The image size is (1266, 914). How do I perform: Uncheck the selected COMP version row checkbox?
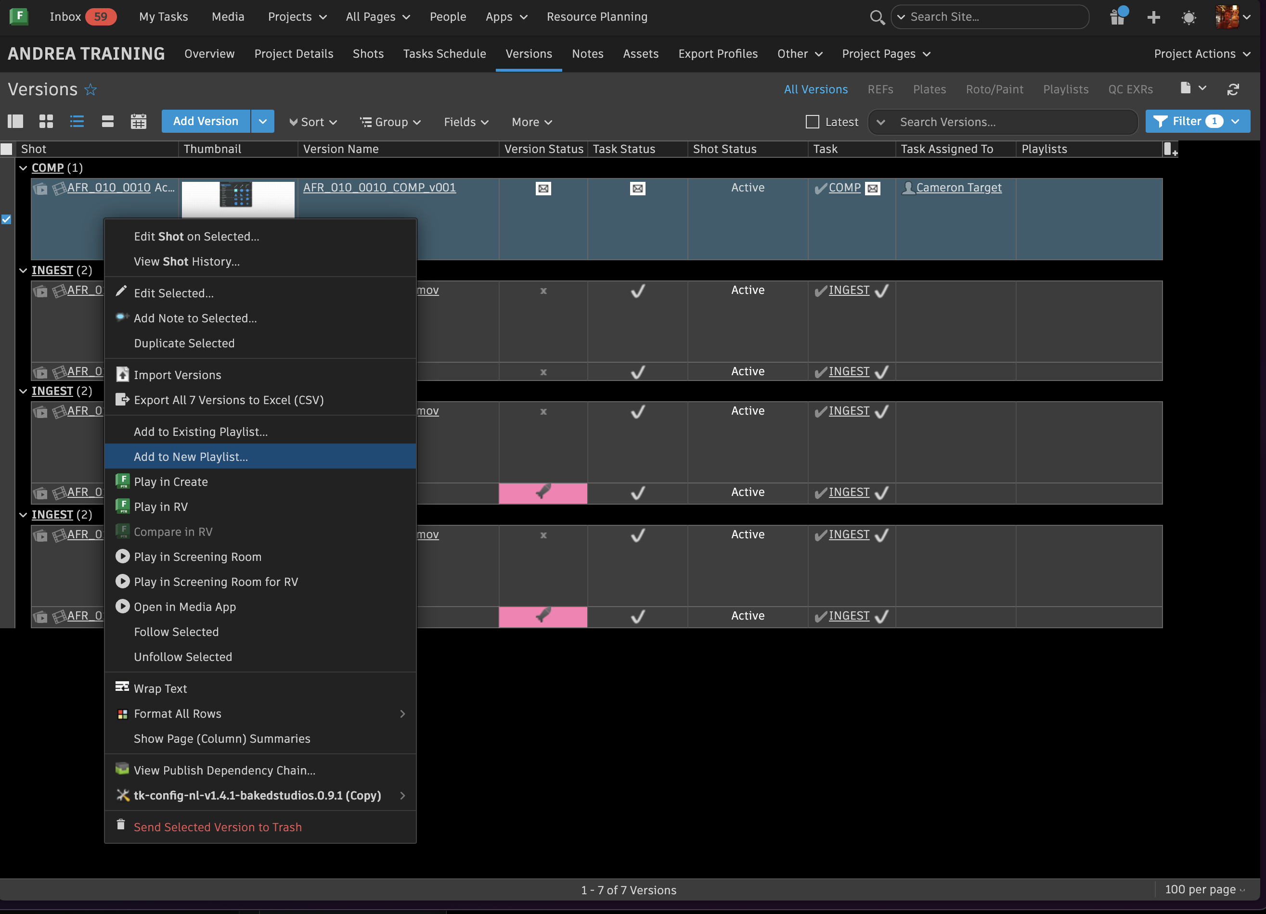click(6, 219)
